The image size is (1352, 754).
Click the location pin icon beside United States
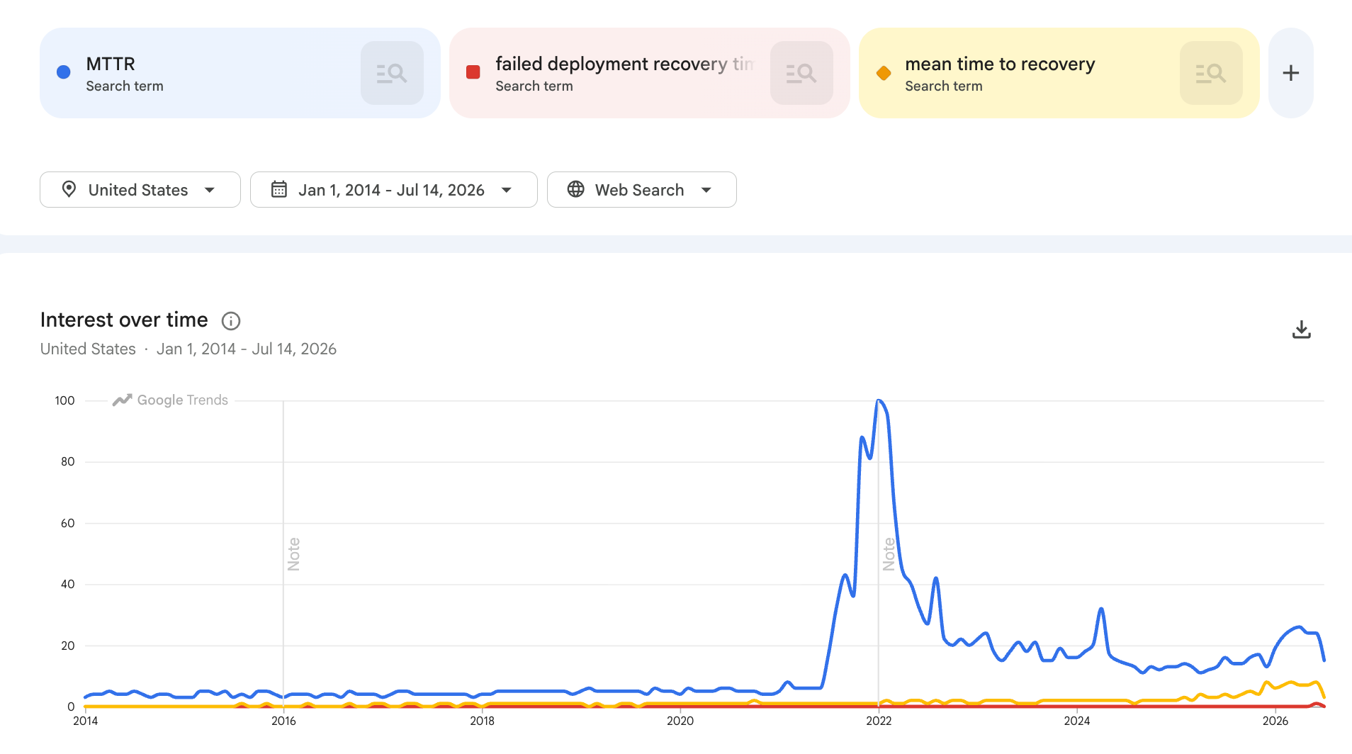coord(69,189)
